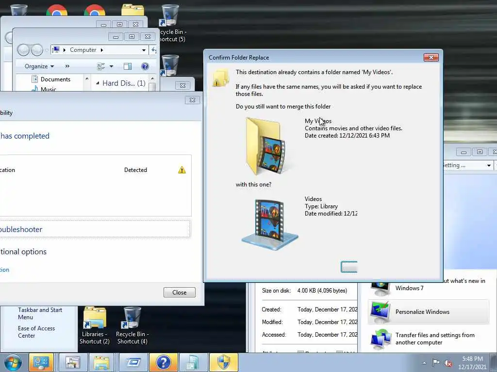
Task: Select Recycle Bin - Shortcut (4) desktop icon
Action: [x=132, y=325]
